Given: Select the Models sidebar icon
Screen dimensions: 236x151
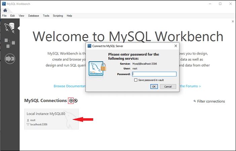Looking at the screenshot, I should [10, 43].
